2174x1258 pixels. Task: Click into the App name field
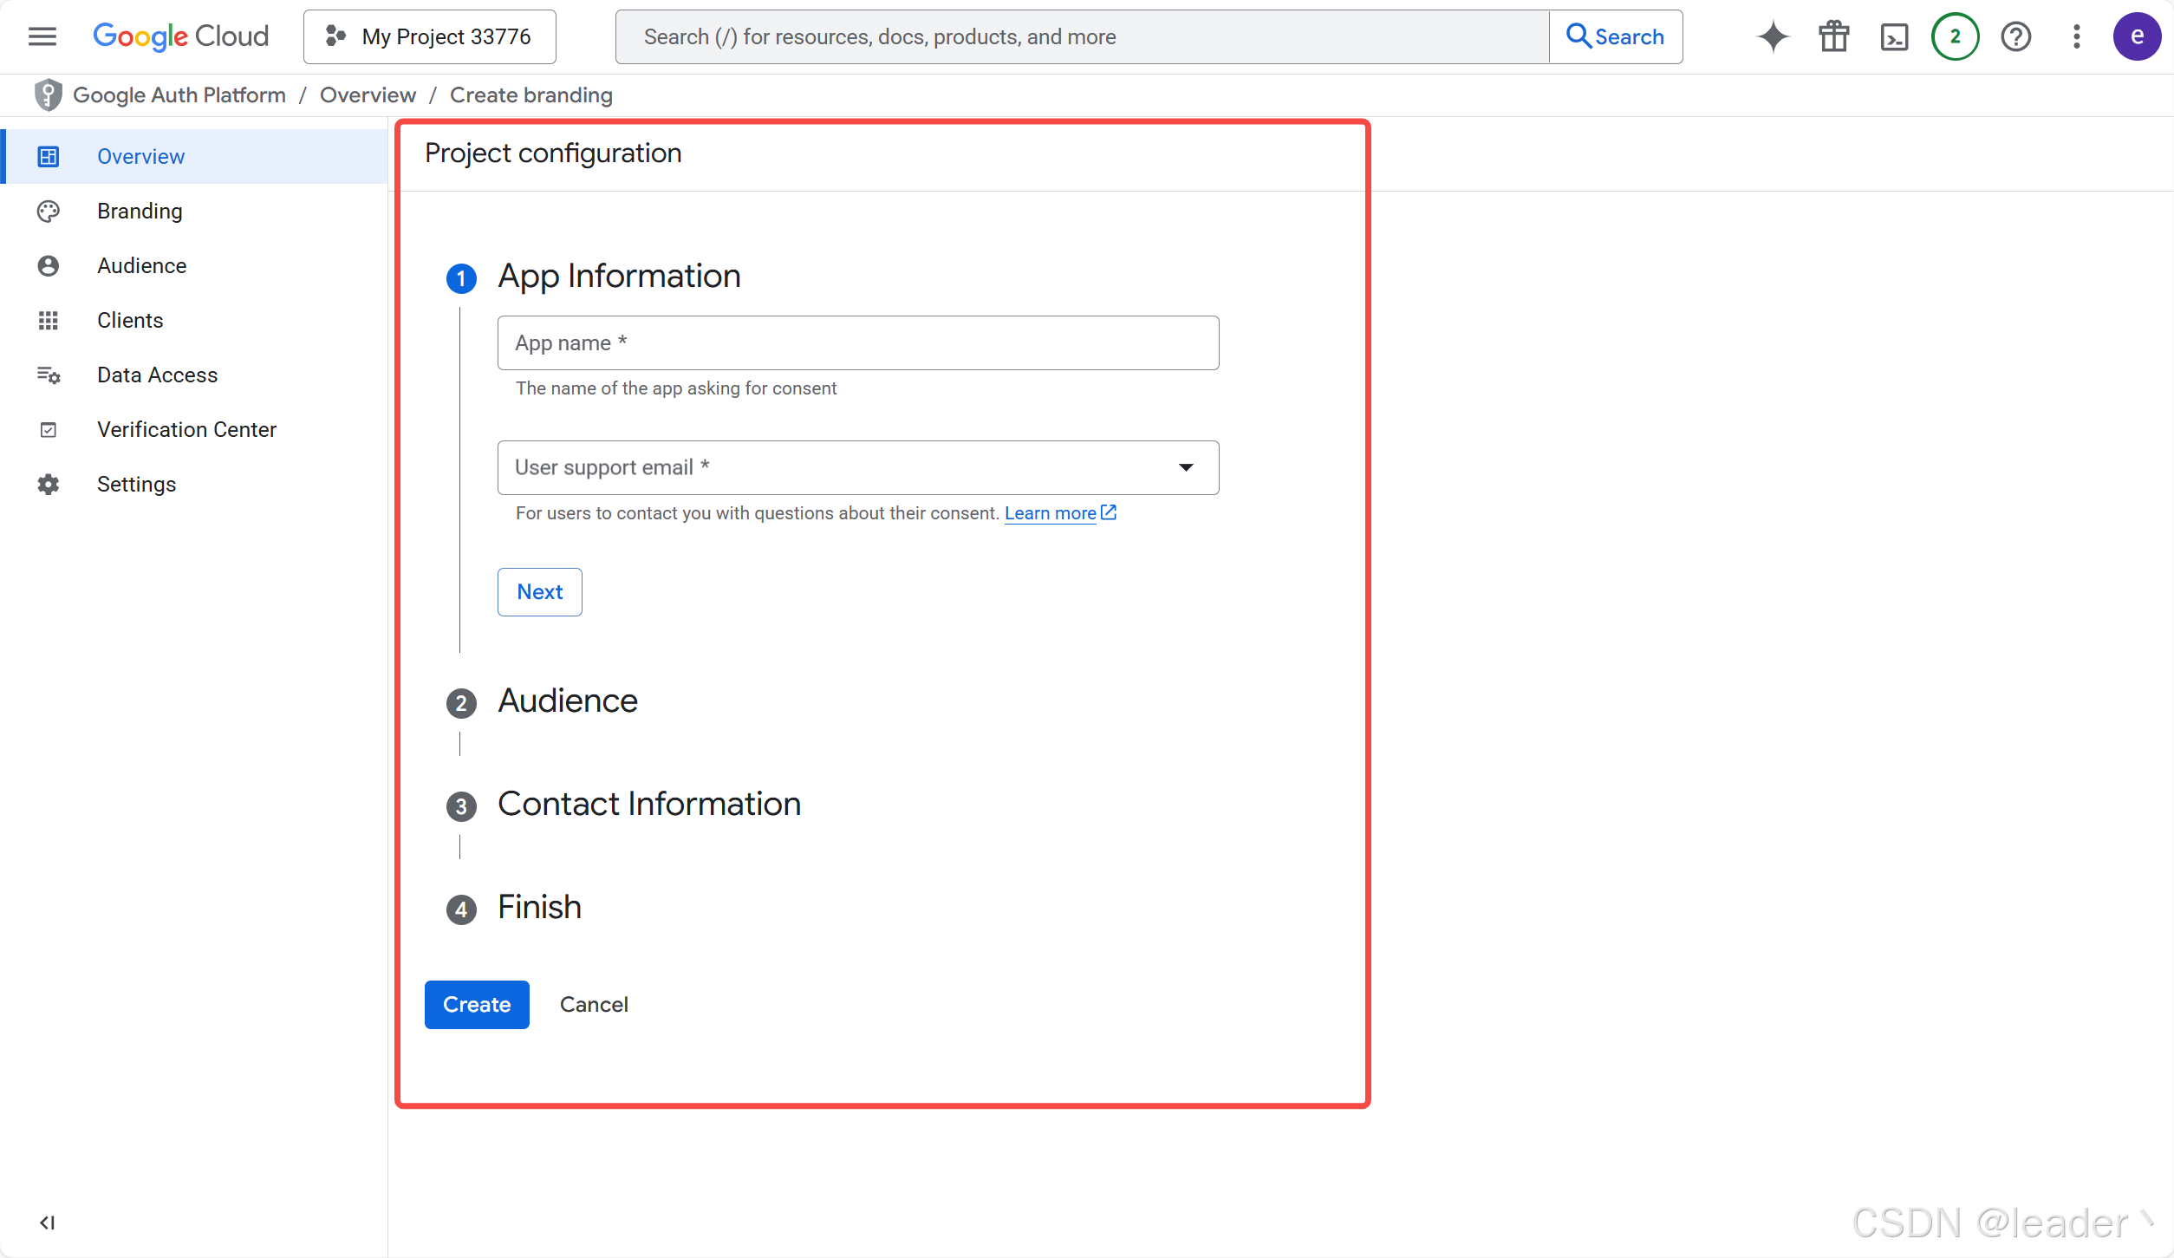(x=857, y=343)
